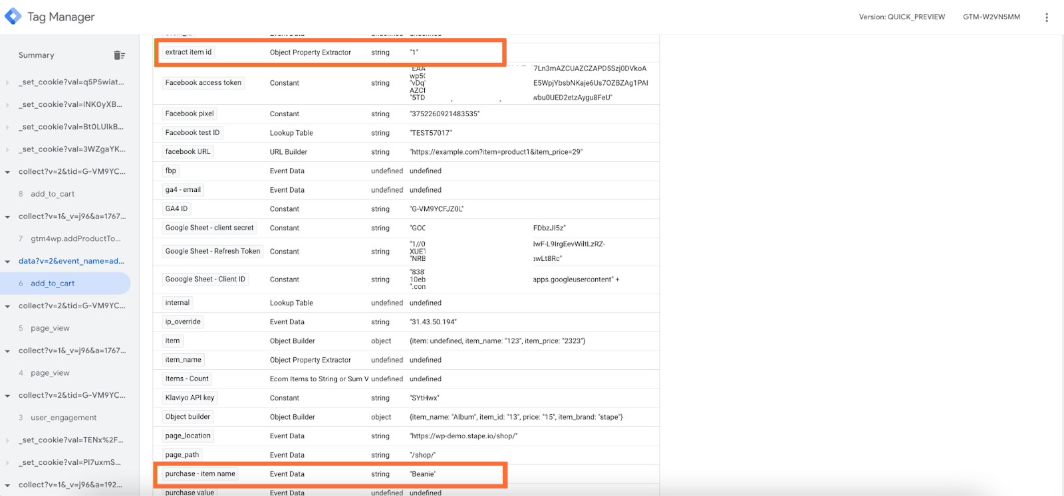Open 'Gooogle Sheet - Client ID' variable

(x=205, y=280)
